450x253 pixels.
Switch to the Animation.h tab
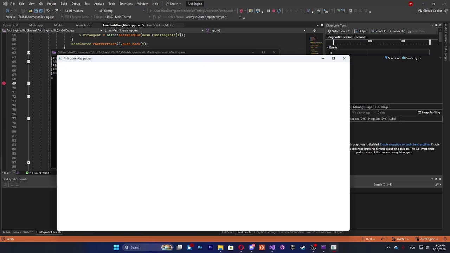click(83, 25)
